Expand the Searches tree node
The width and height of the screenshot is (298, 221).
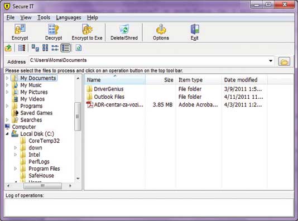7,120
